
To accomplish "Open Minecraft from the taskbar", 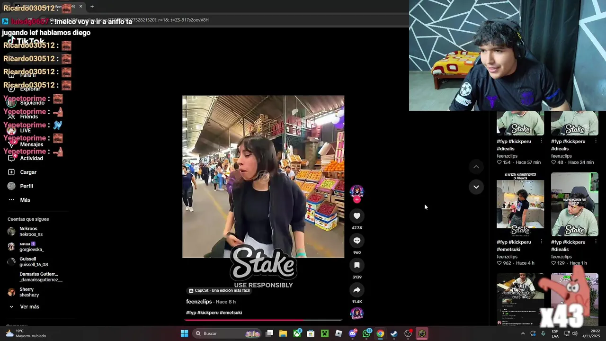I will (x=325, y=333).
